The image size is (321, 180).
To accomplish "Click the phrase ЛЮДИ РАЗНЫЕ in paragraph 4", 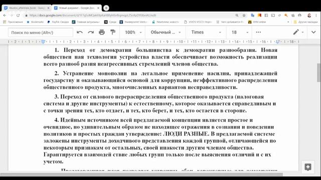I will point(186,134).
